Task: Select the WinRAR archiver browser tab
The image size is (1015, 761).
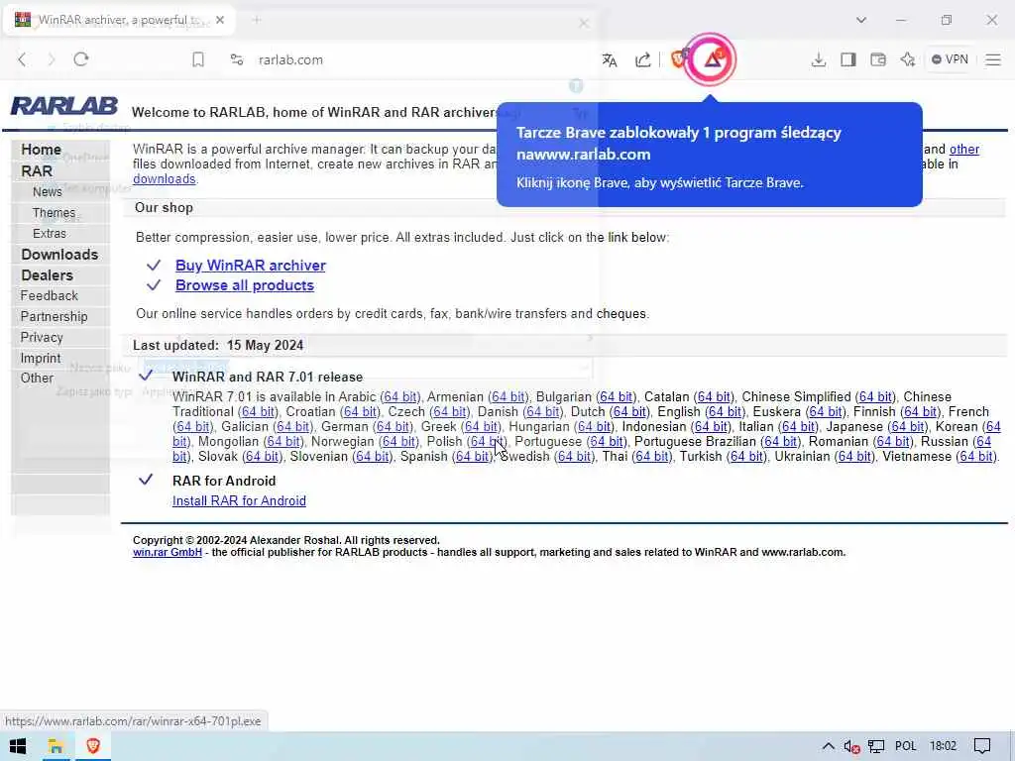Action: coord(120,20)
